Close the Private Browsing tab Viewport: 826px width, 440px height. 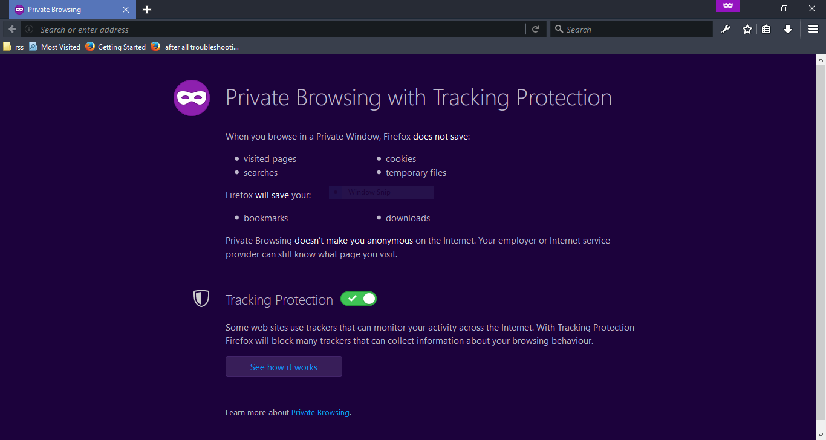coord(126,10)
